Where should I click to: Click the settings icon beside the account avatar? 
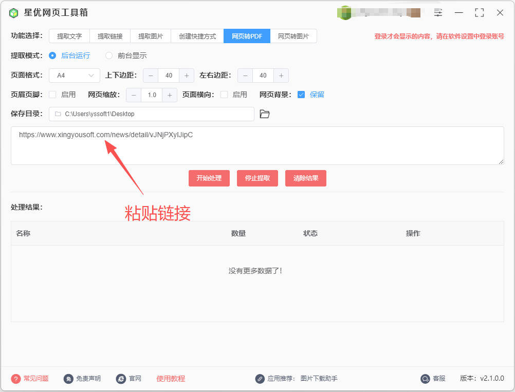point(438,13)
